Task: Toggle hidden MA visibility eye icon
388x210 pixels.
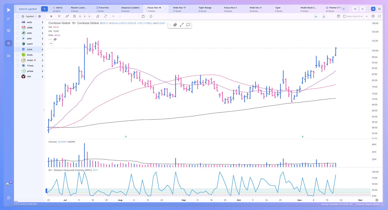Action: (x=55, y=39)
